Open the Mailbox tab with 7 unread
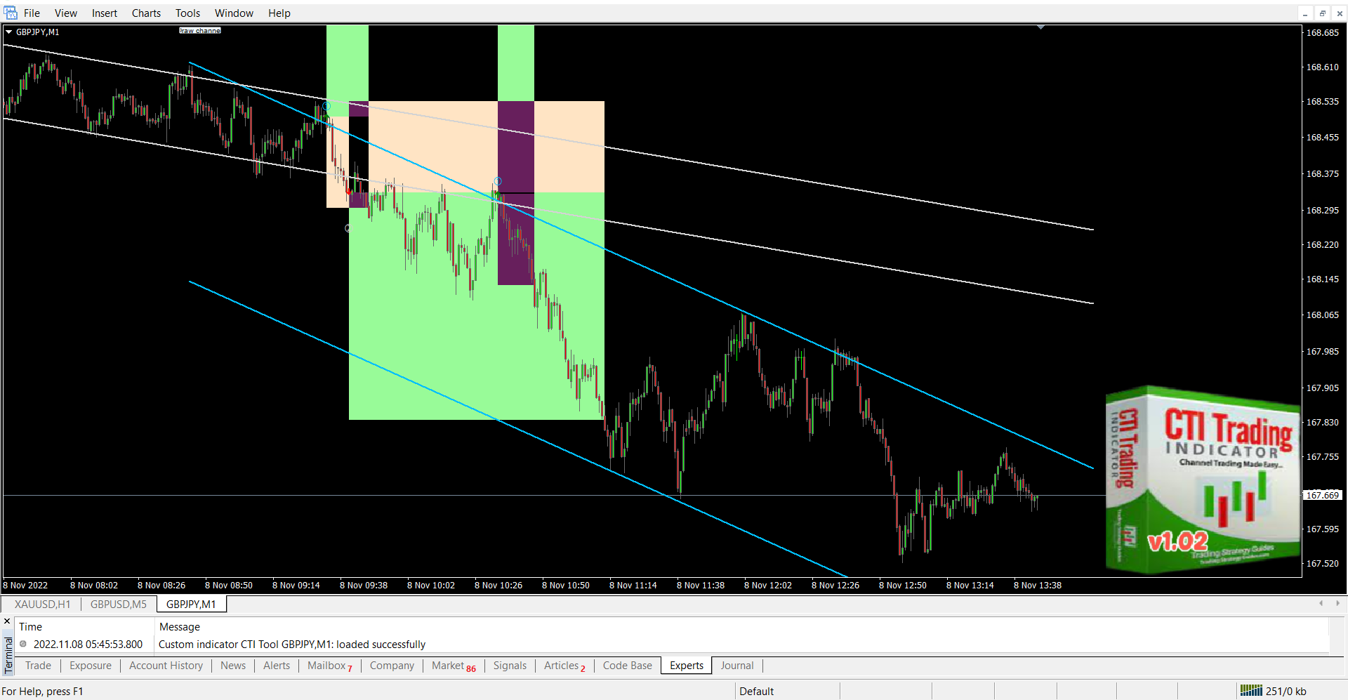 point(329,666)
